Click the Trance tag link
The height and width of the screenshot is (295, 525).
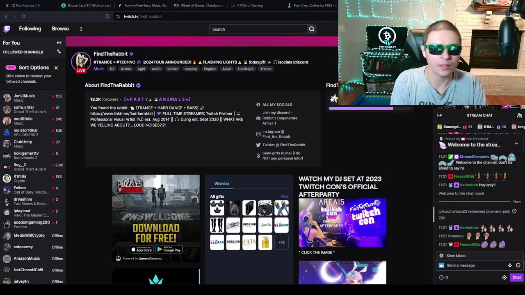[266, 69]
